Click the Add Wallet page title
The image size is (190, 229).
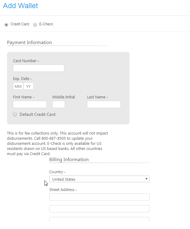[x=21, y=5]
